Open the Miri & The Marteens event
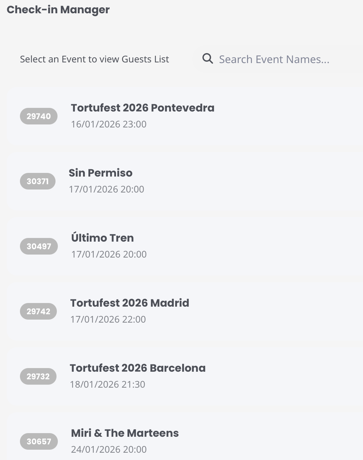363x460 pixels. point(125,433)
